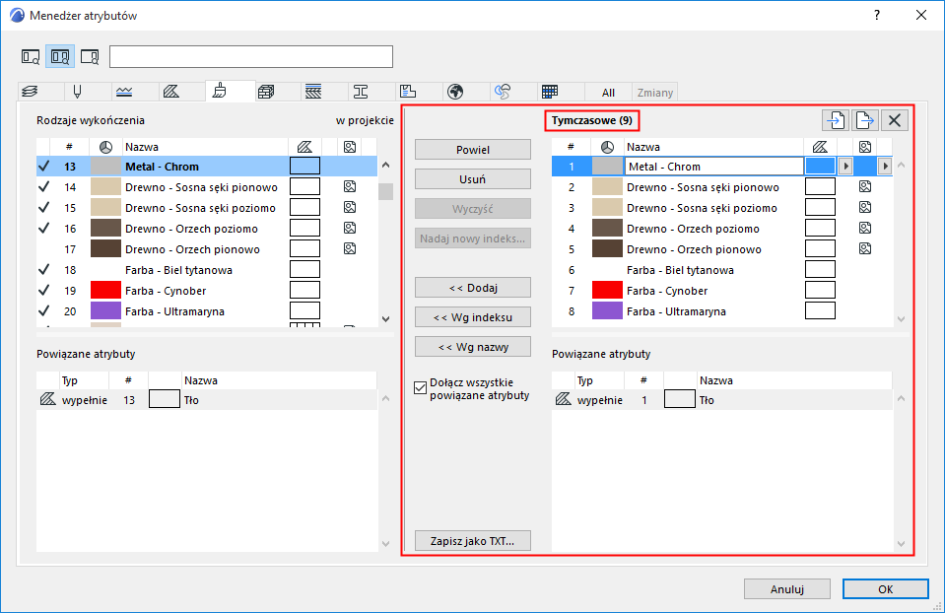Viewport: 945px width, 613px height.
Task: Click scroll-down arrow of project materials list
Action: pyautogui.click(x=385, y=319)
